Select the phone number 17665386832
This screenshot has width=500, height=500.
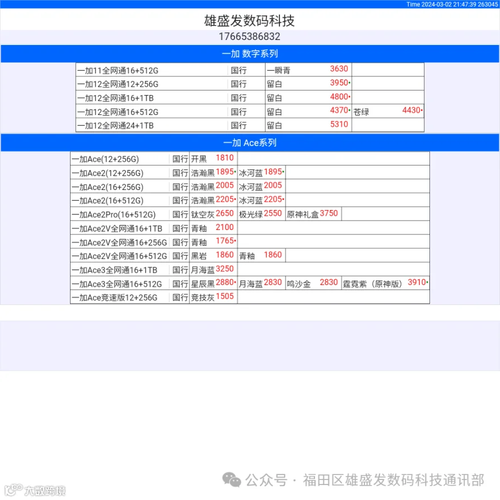pyautogui.click(x=249, y=37)
